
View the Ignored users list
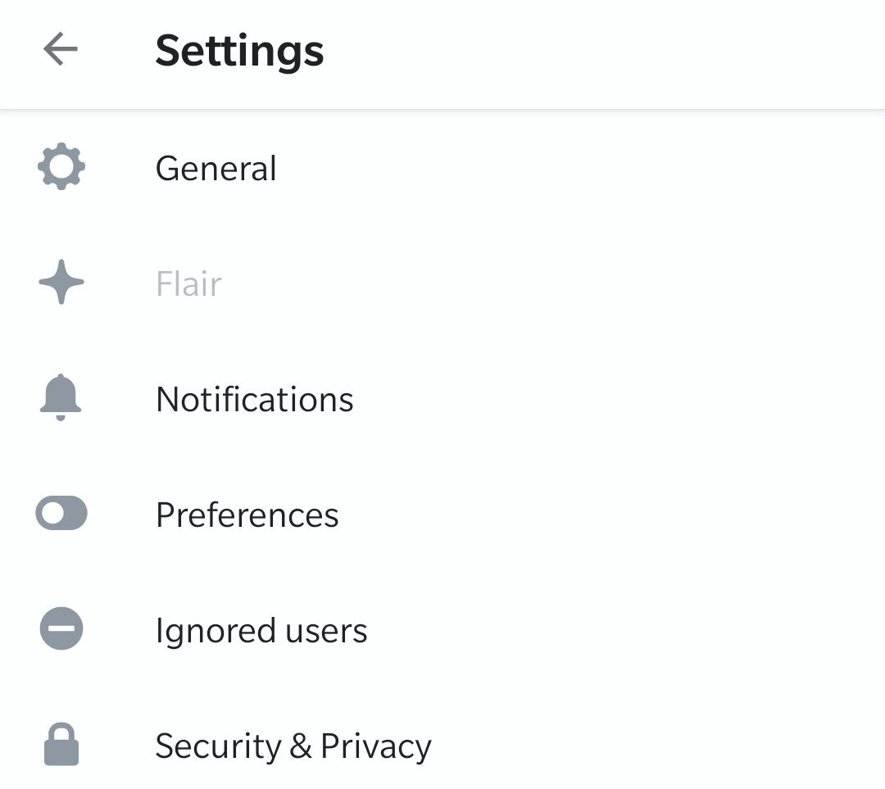click(x=261, y=630)
